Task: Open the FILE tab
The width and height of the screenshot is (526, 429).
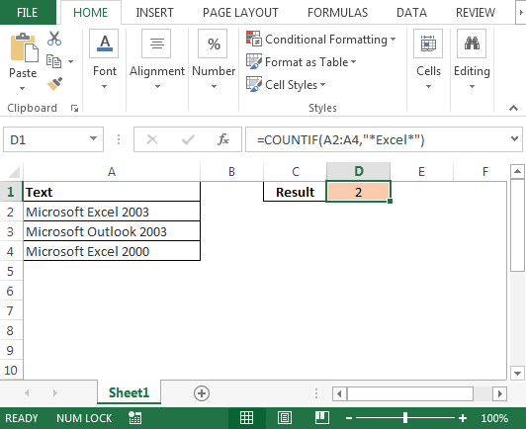Action: [27, 13]
